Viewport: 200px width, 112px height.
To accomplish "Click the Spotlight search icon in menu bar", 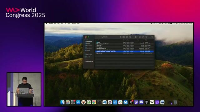I will [x=179, y=24].
